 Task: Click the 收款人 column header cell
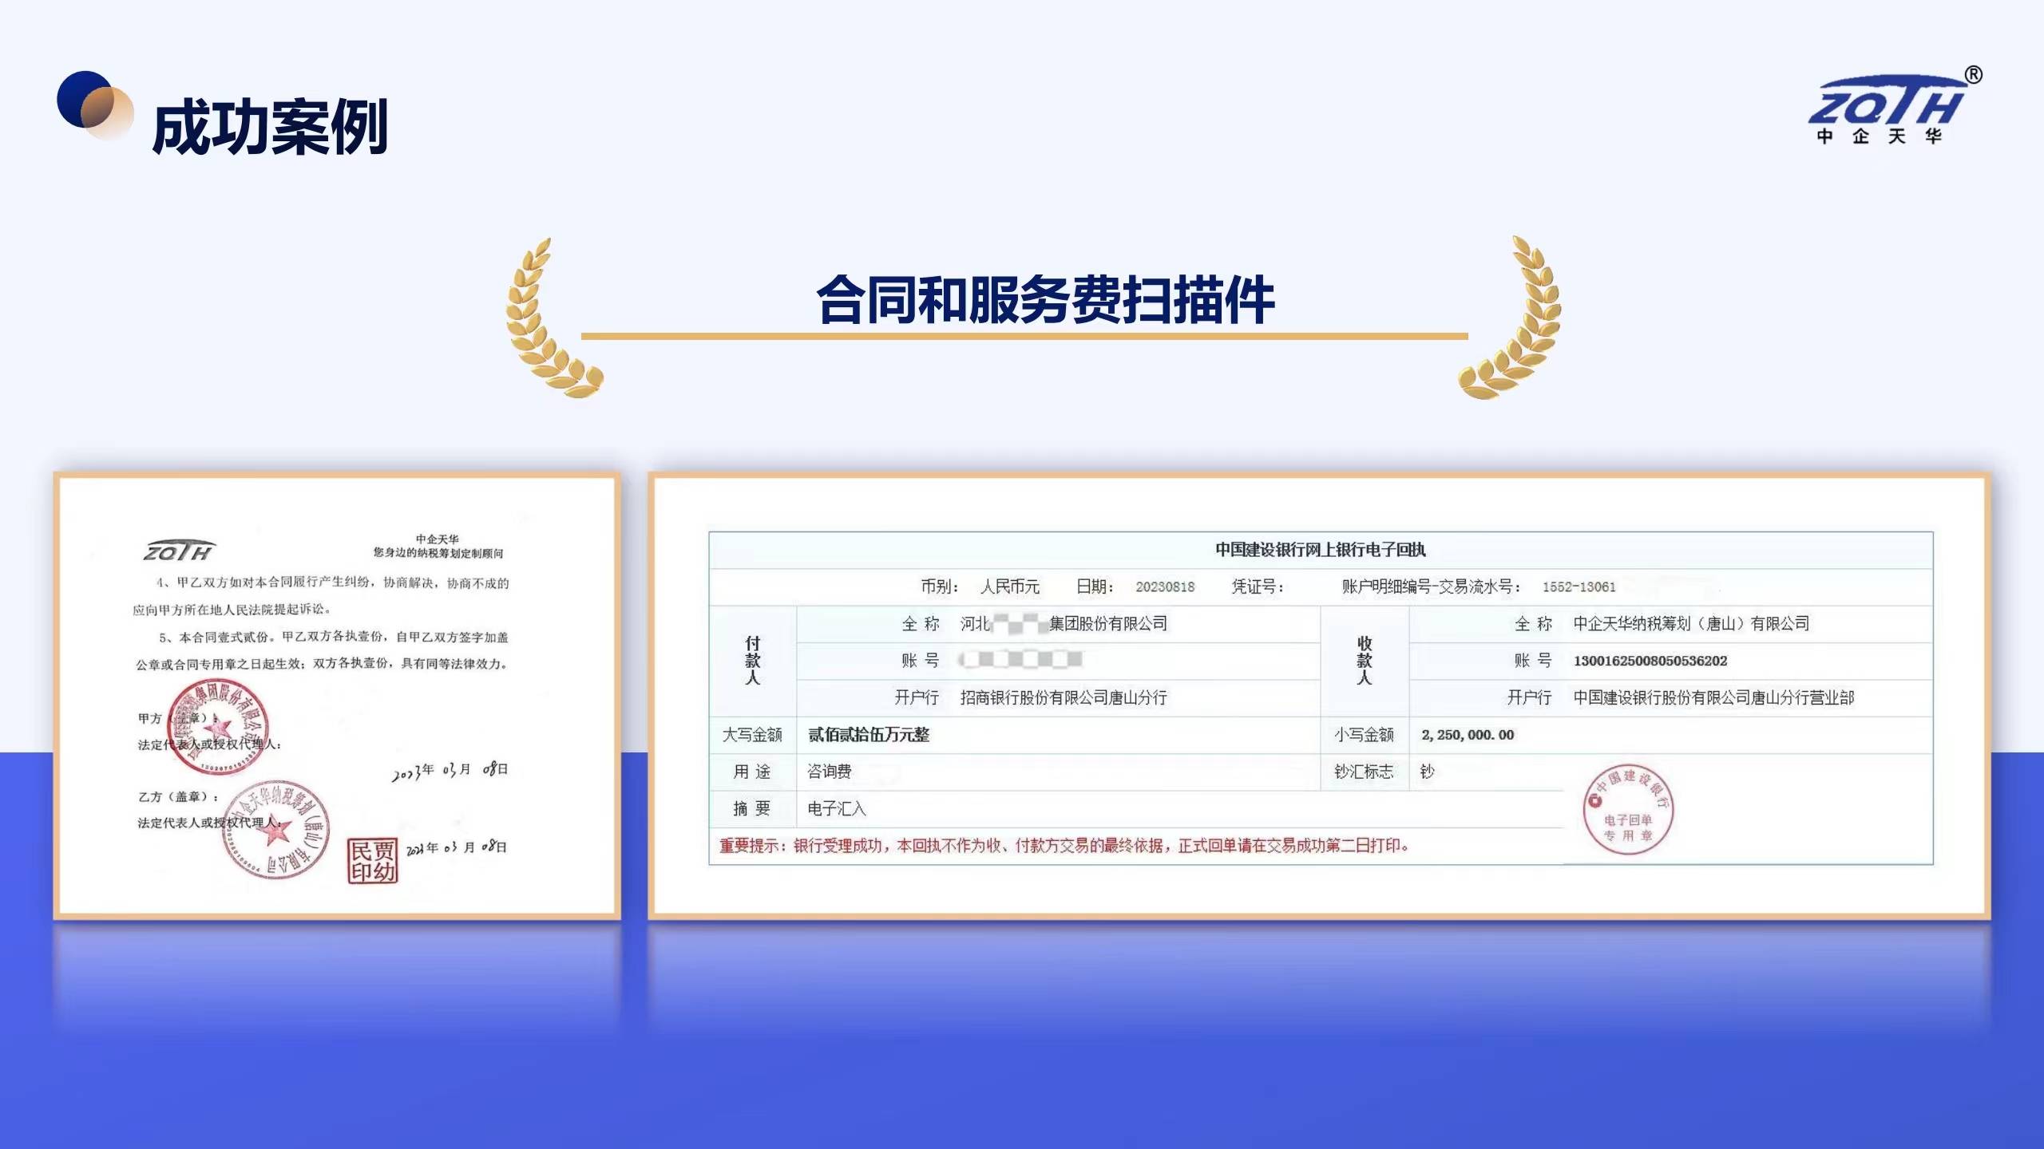tap(1365, 661)
